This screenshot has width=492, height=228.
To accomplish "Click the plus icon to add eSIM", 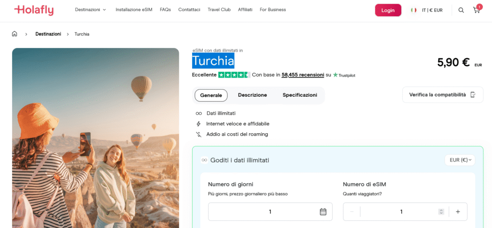I will (x=458, y=212).
